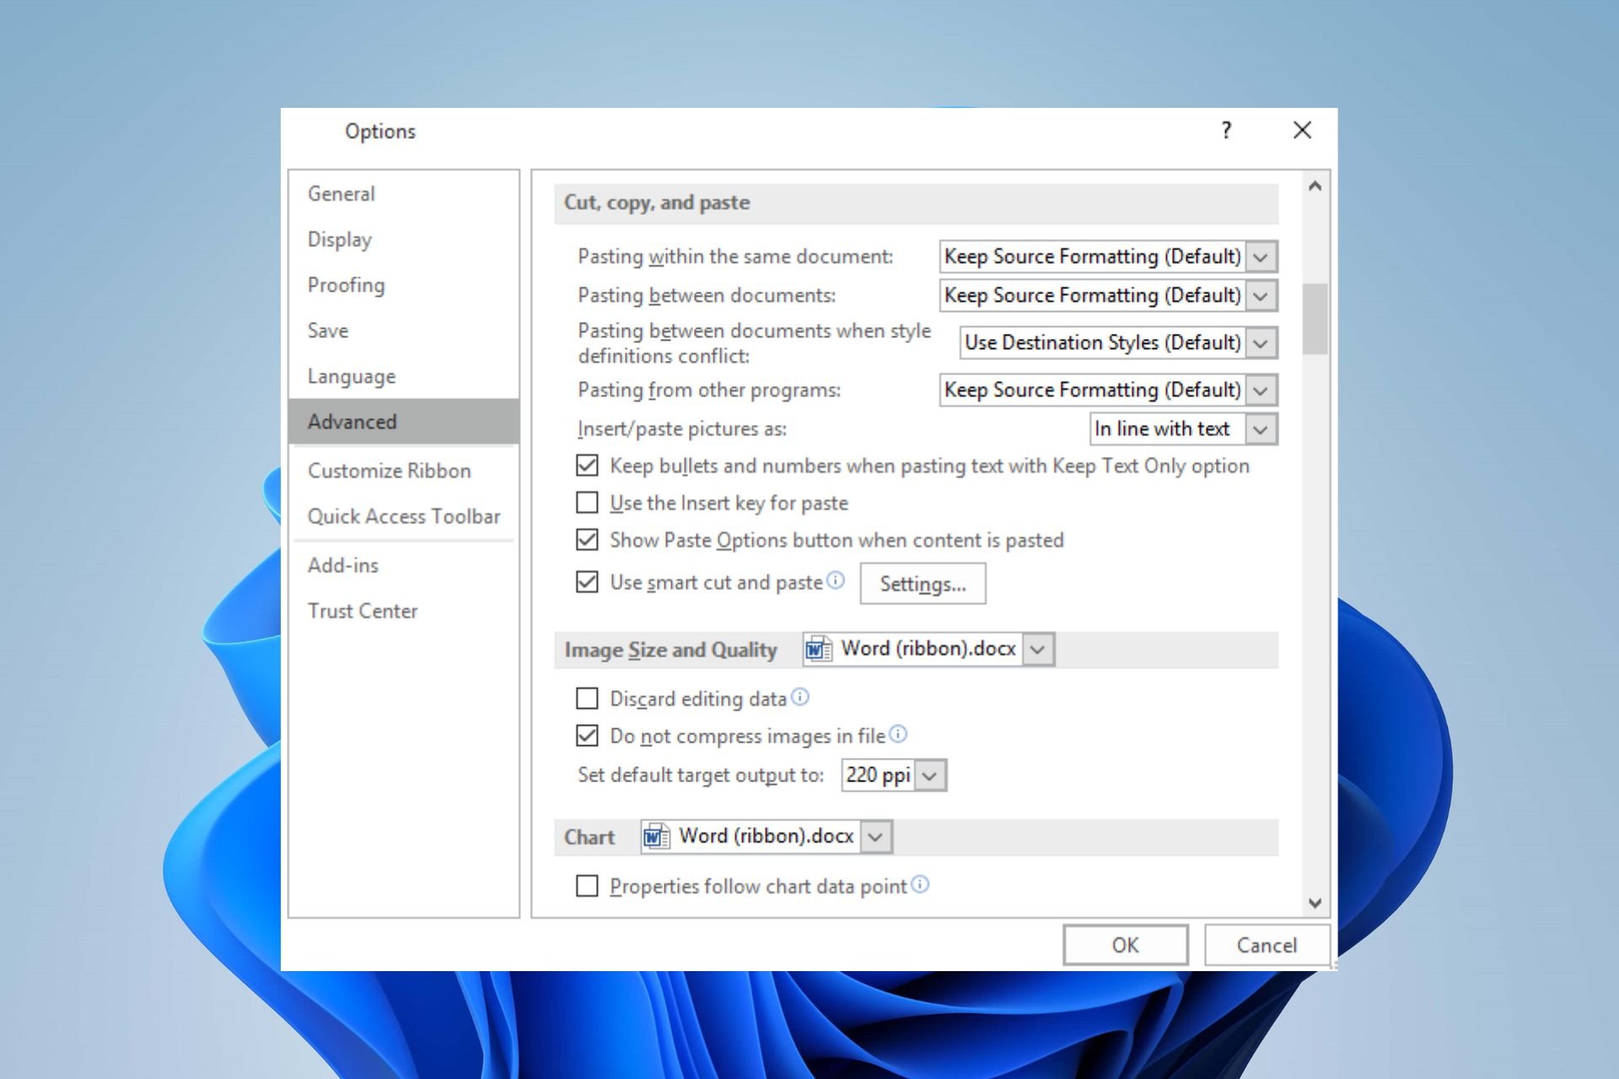The image size is (1619, 1079).
Task: Toggle Keep bullets and numbers checkbox
Action: [587, 464]
